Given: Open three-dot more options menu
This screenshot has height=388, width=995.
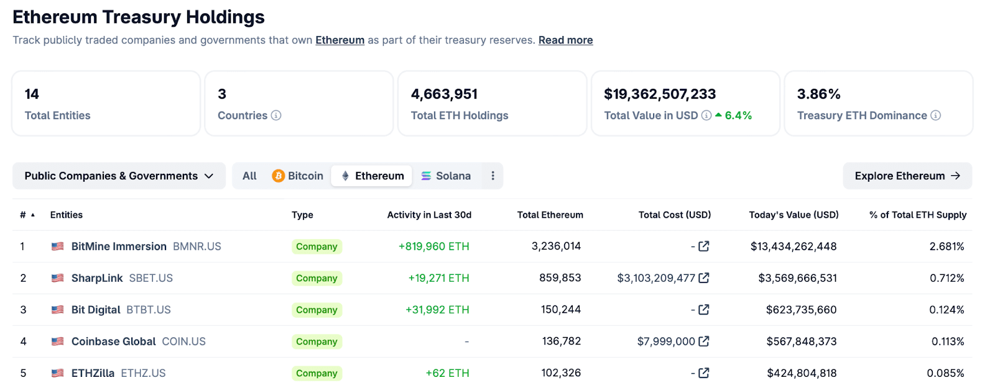Looking at the screenshot, I should 493,176.
